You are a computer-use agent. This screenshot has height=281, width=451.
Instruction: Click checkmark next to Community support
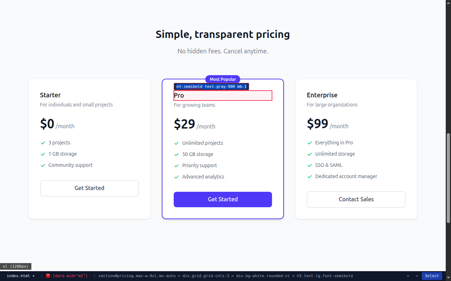(x=43, y=165)
